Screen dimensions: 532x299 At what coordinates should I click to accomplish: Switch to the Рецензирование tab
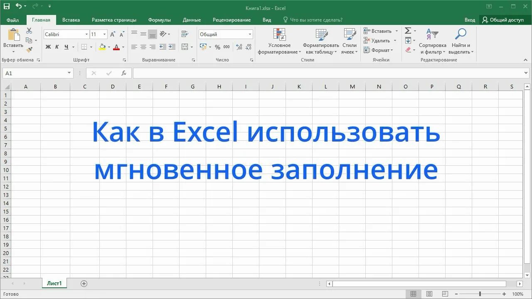[x=232, y=20]
